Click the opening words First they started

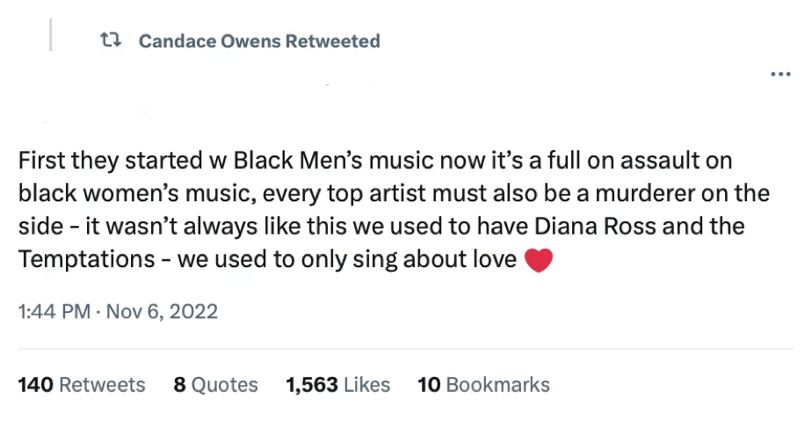(x=96, y=162)
